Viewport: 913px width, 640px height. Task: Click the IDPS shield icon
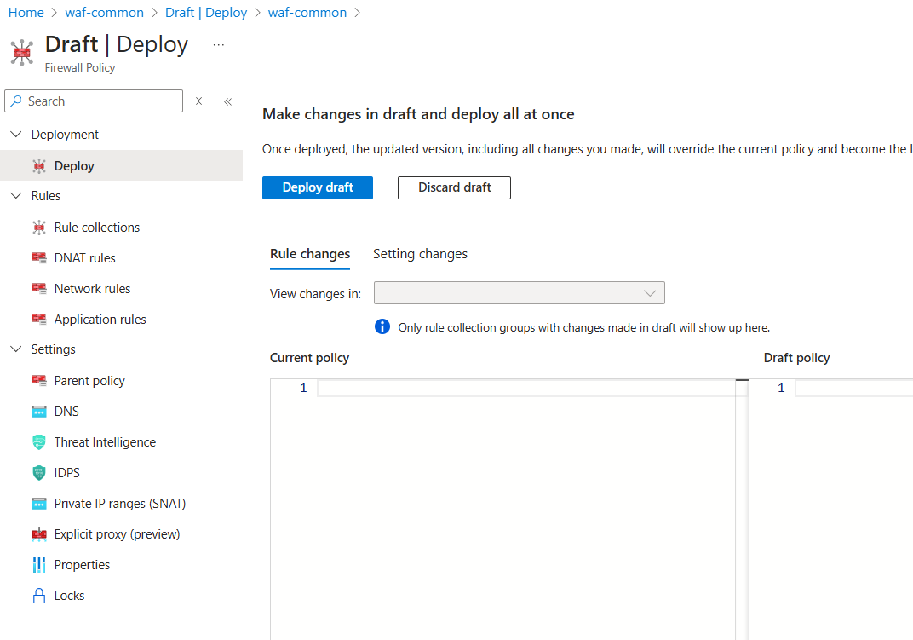(39, 473)
